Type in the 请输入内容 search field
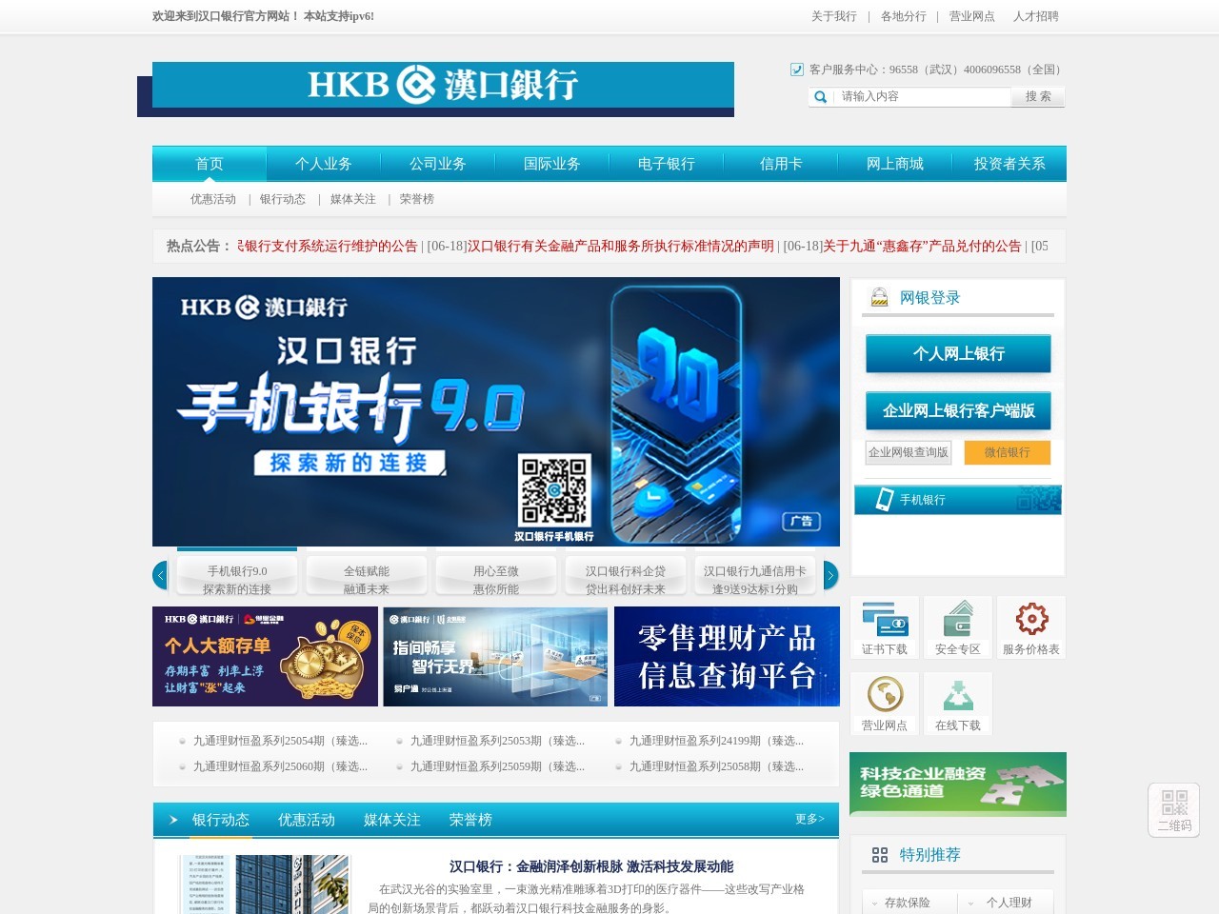 pyautogui.click(x=922, y=97)
